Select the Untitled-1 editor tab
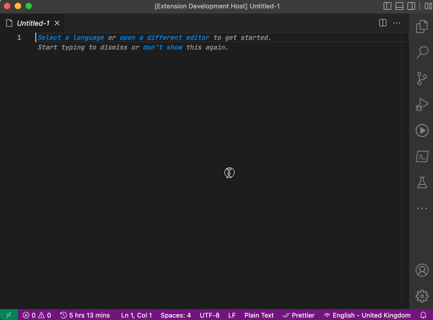433x320 pixels. click(x=33, y=23)
